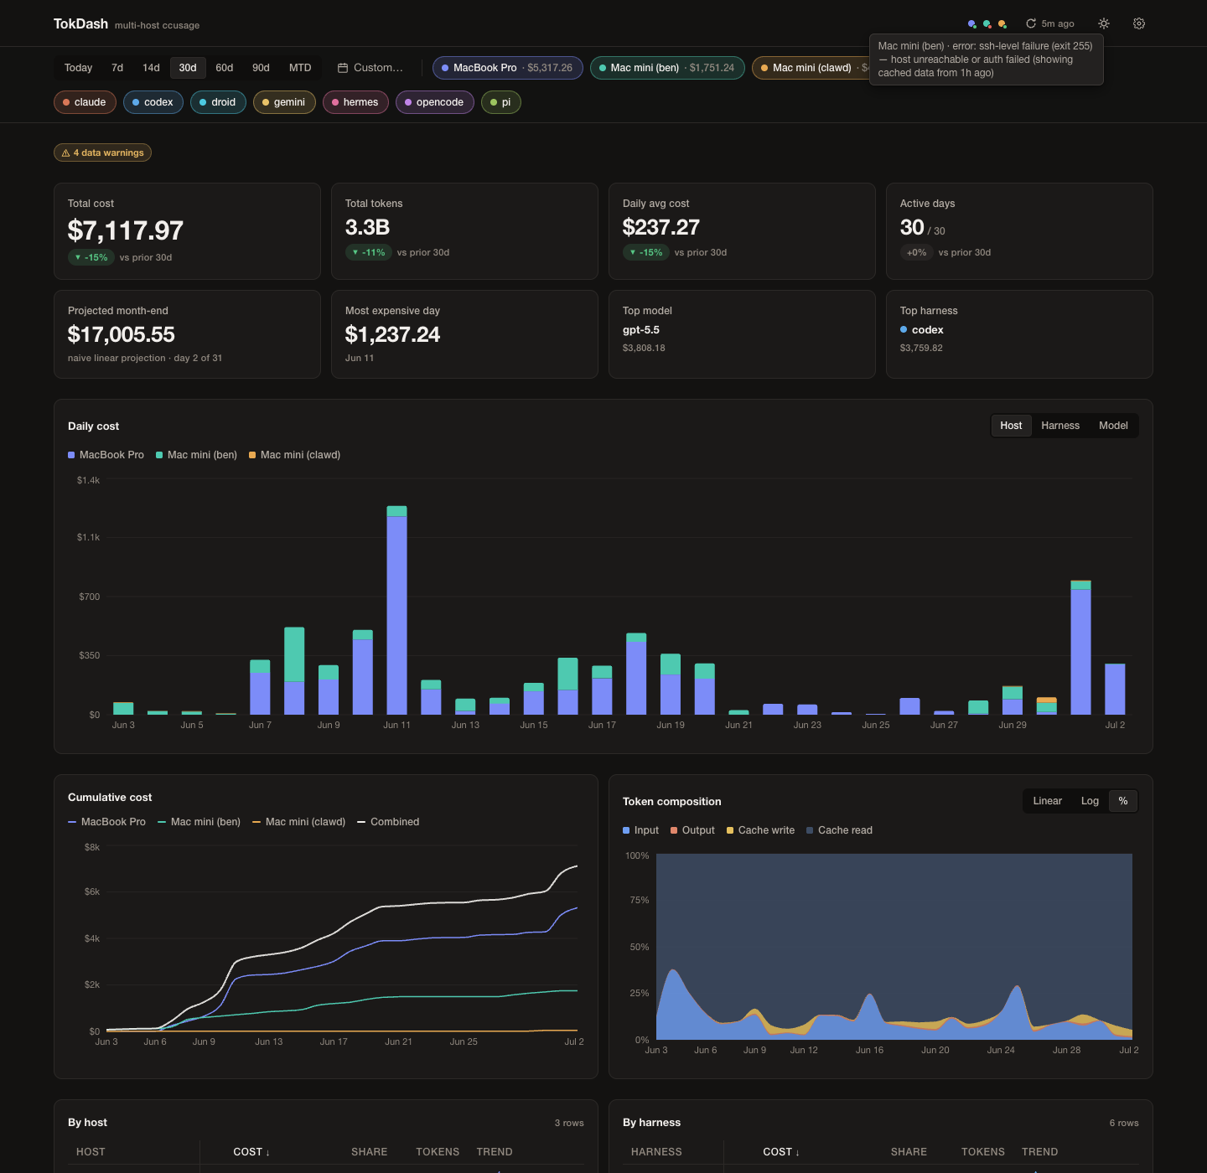Click MacBook Pro legend swatch in Daily cost

[x=71, y=455]
